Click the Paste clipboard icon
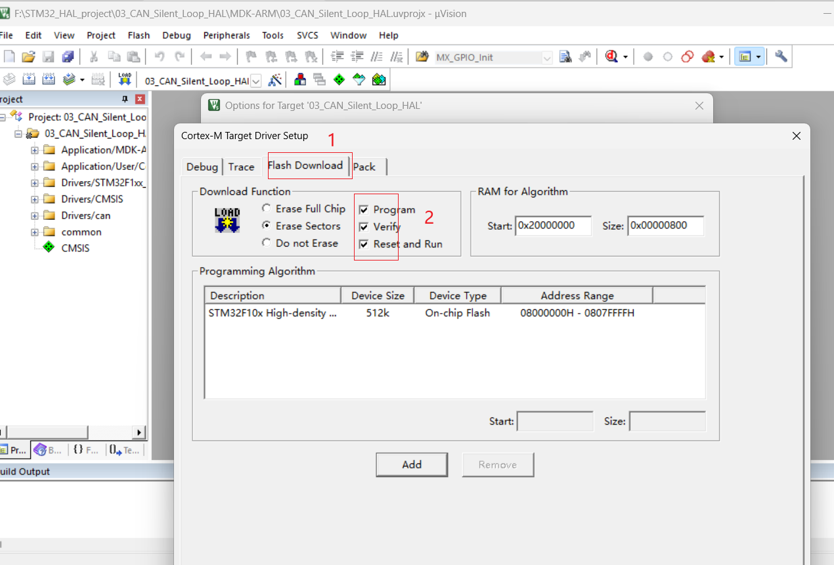 [133, 57]
